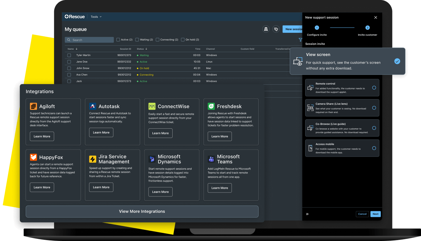The width and height of the screenshot is (421, 241).
Task: Click step 1 circle above Configure invite
Action: [317, 28]
